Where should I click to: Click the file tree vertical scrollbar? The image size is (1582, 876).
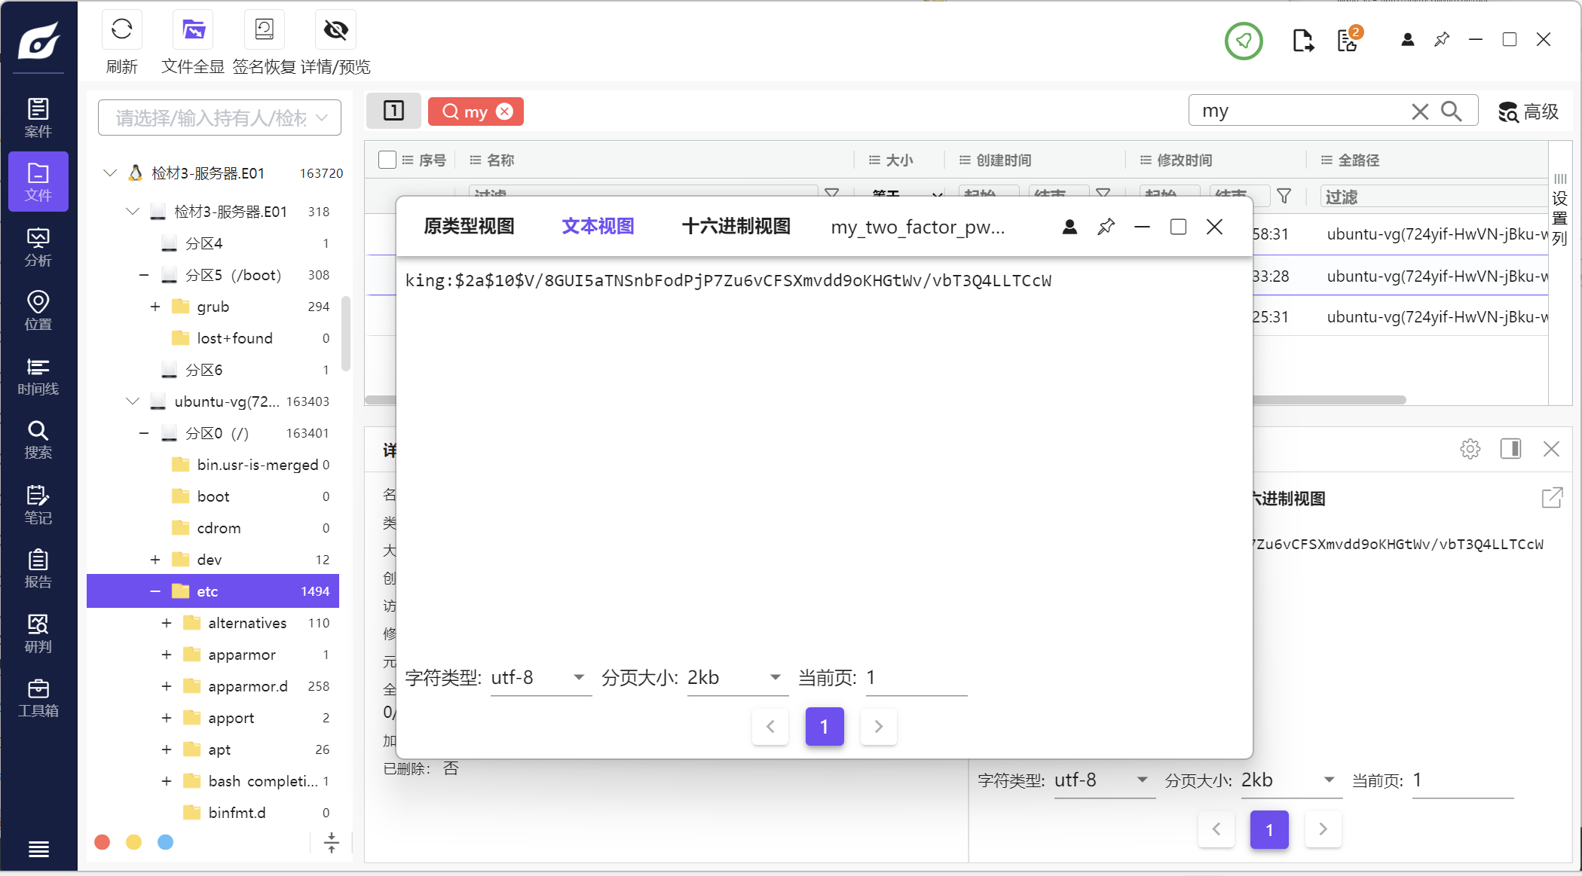(346, 334)
